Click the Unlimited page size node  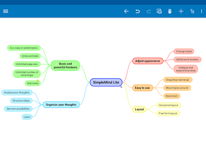[27, 64]
